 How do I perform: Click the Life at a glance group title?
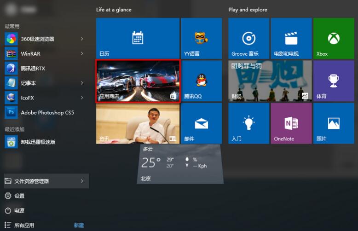114,10
